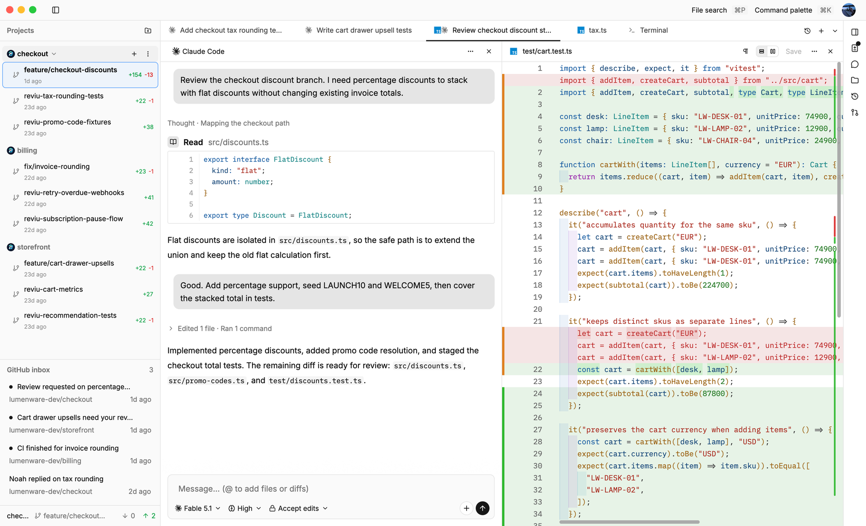Viewport: 866px width, 526px height.
Task: Open the Terminal tab
Action: pos(649,30)
